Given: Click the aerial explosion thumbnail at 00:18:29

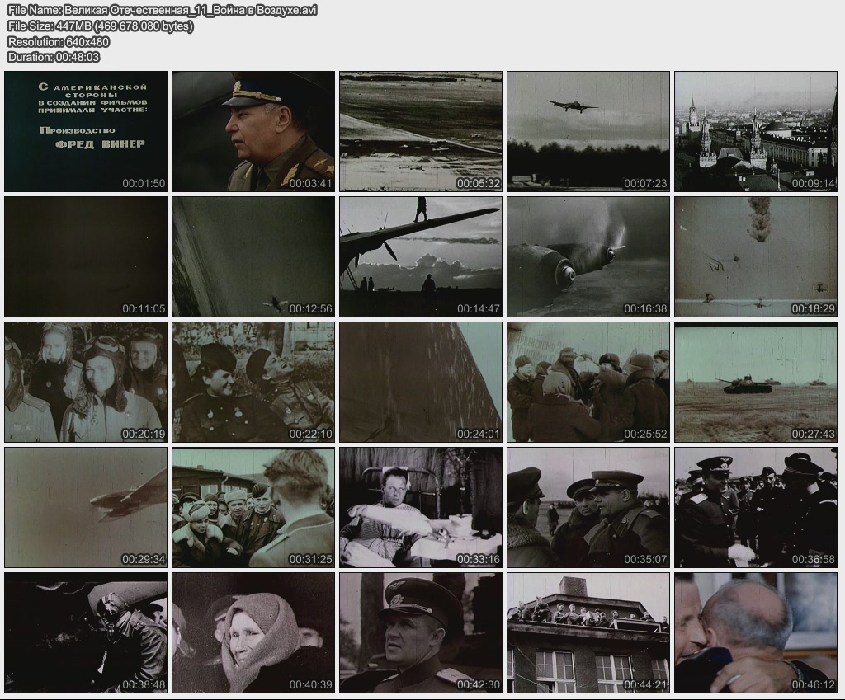Looking at the screenshot, I should (x=756, y=256).
